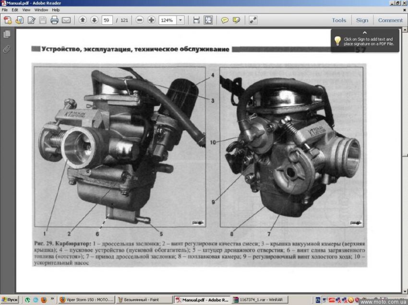The width and height of the screenshot is (408, 305).
Task: Click the Send by email envelope icon
Action: (66, 20)
